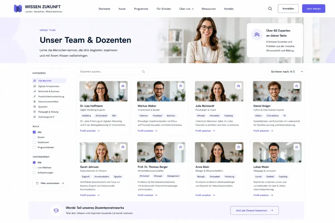Open Profil ansehen for Anna Klein
This screenshot has height=223, width=335.
tap(205, 195)
